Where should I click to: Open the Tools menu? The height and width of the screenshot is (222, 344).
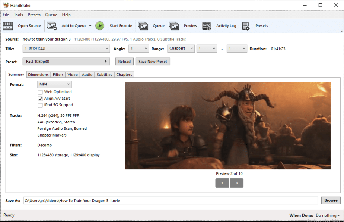coord(18,15)
